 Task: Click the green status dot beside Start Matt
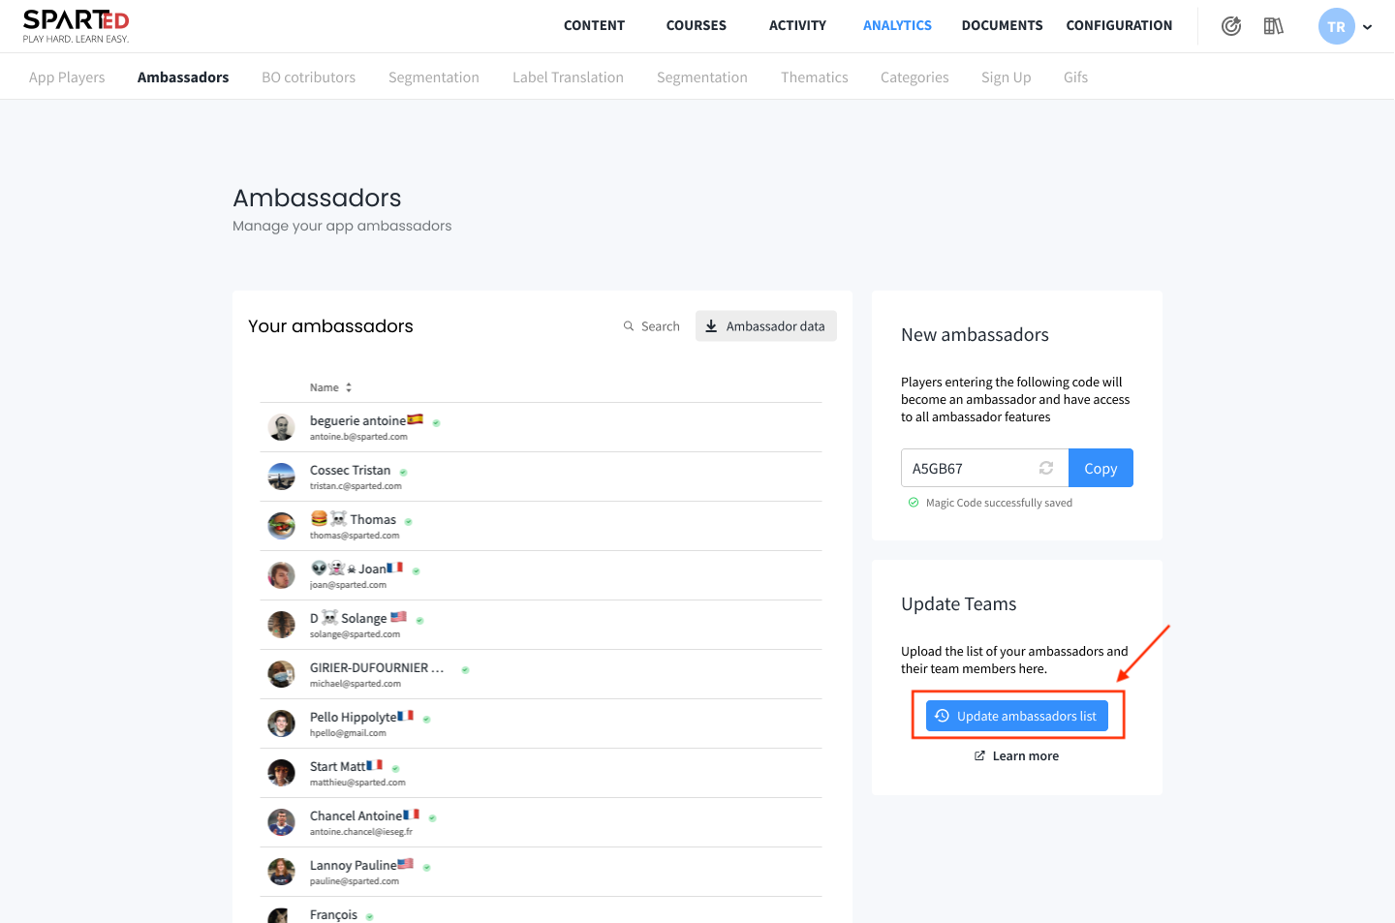click(395, 769)
